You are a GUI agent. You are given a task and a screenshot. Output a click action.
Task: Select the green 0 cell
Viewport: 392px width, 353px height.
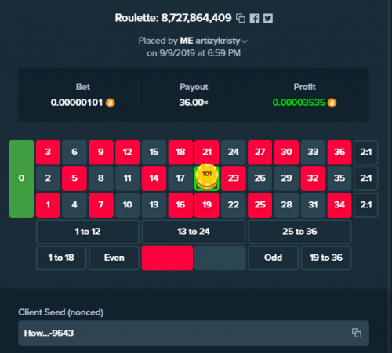pyautogui.click(x=21, y=178)
